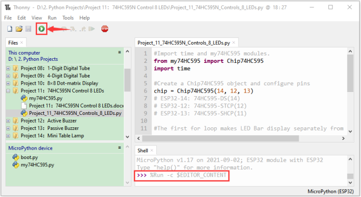Select Python icon beside device my74HC595.py
The height and width of the screenshot is (197, 361).
(x=16, y=165)
